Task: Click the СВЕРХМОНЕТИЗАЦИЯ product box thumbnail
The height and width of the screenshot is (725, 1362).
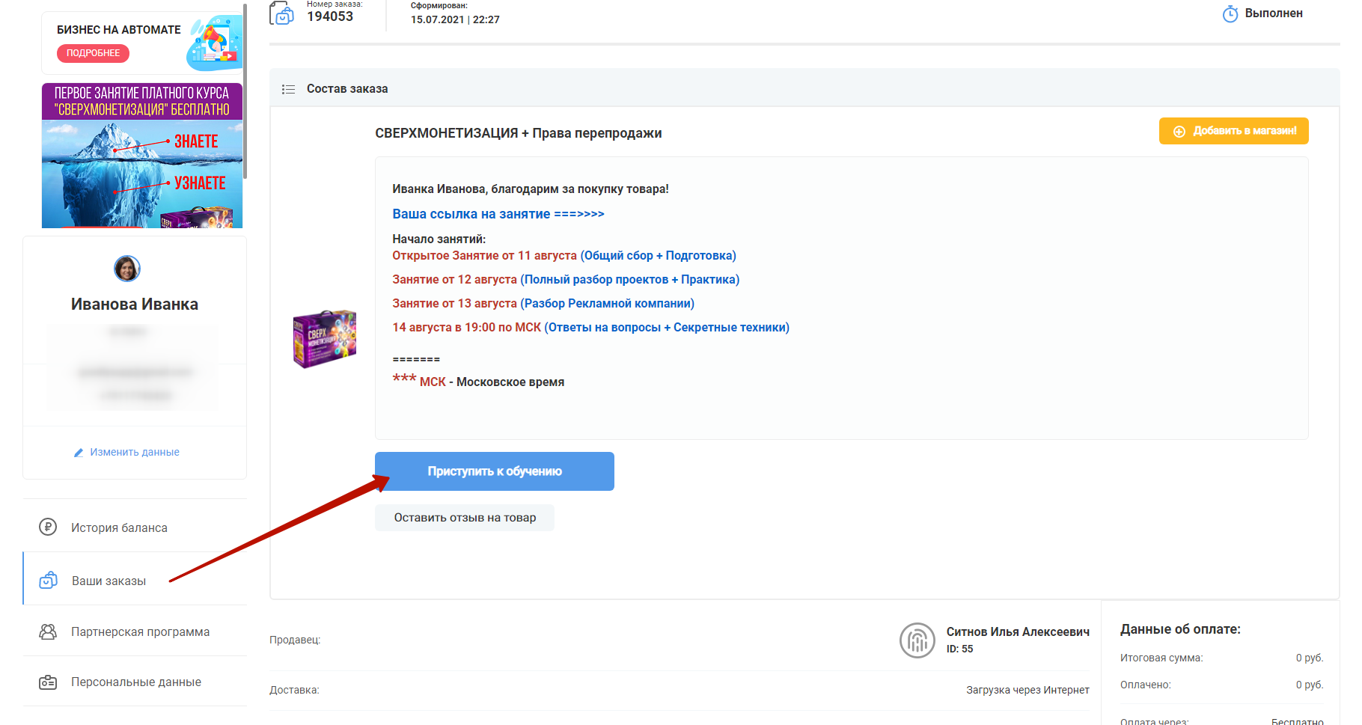Action: pos(324,339)
